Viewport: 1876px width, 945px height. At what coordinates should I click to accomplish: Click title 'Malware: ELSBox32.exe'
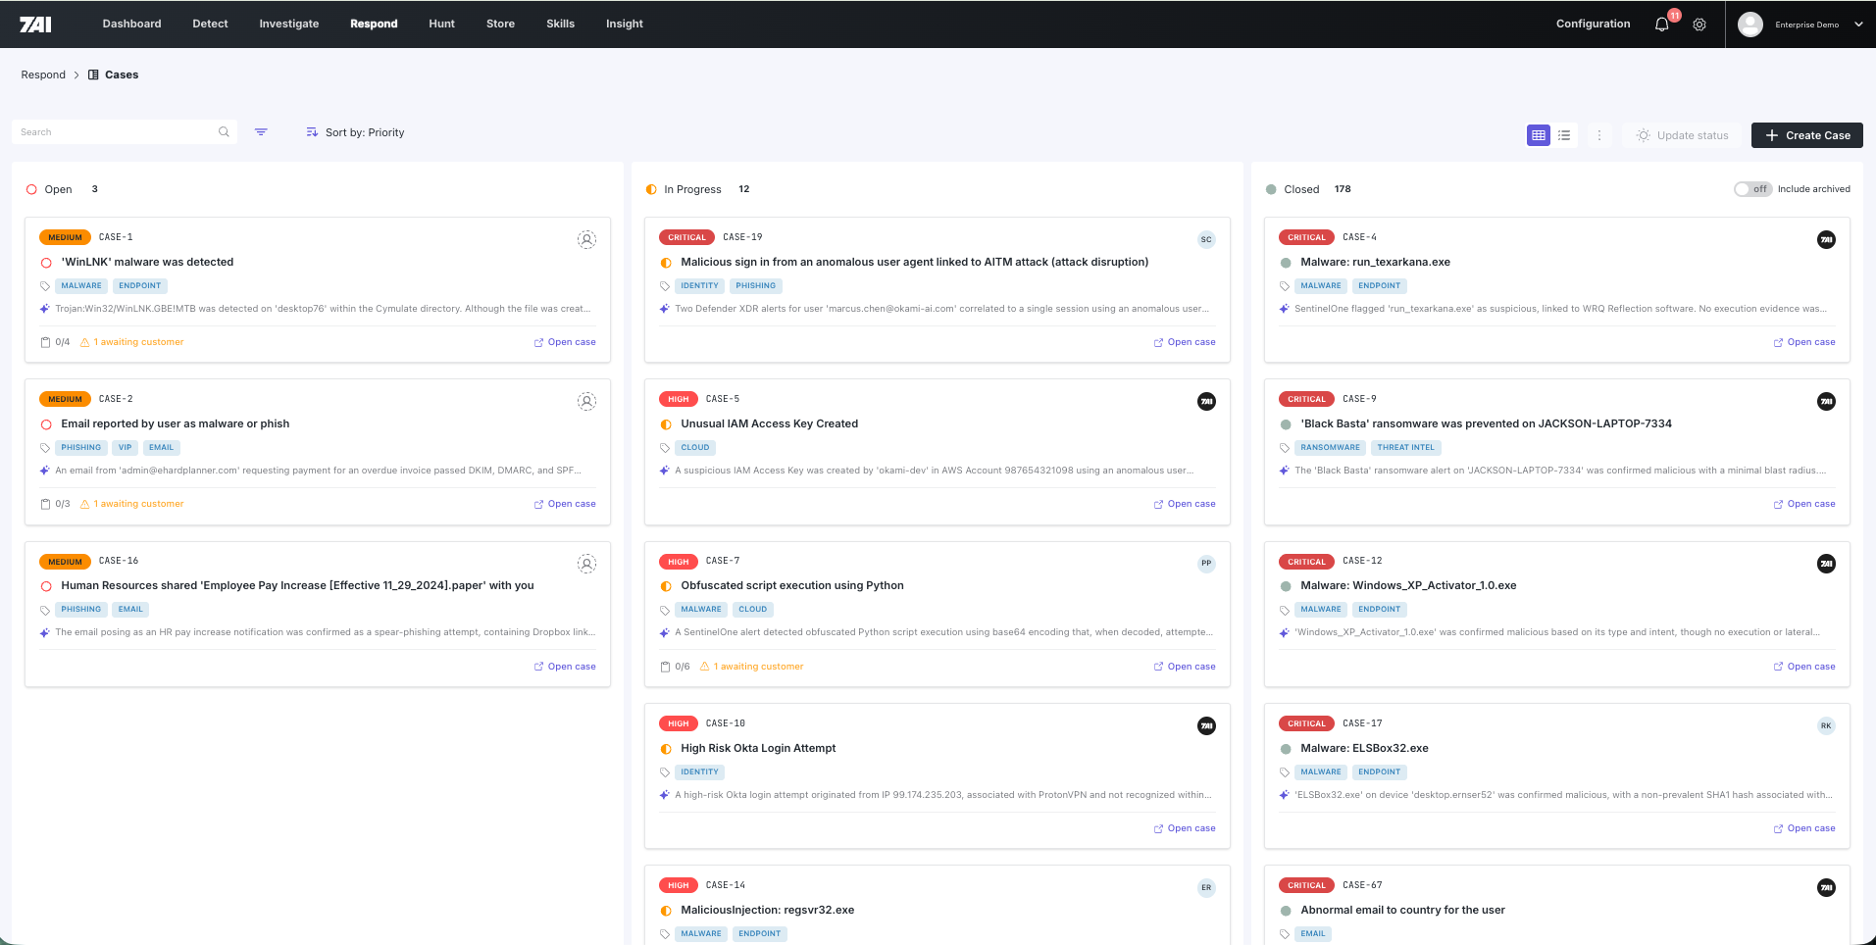[1364, 749]
